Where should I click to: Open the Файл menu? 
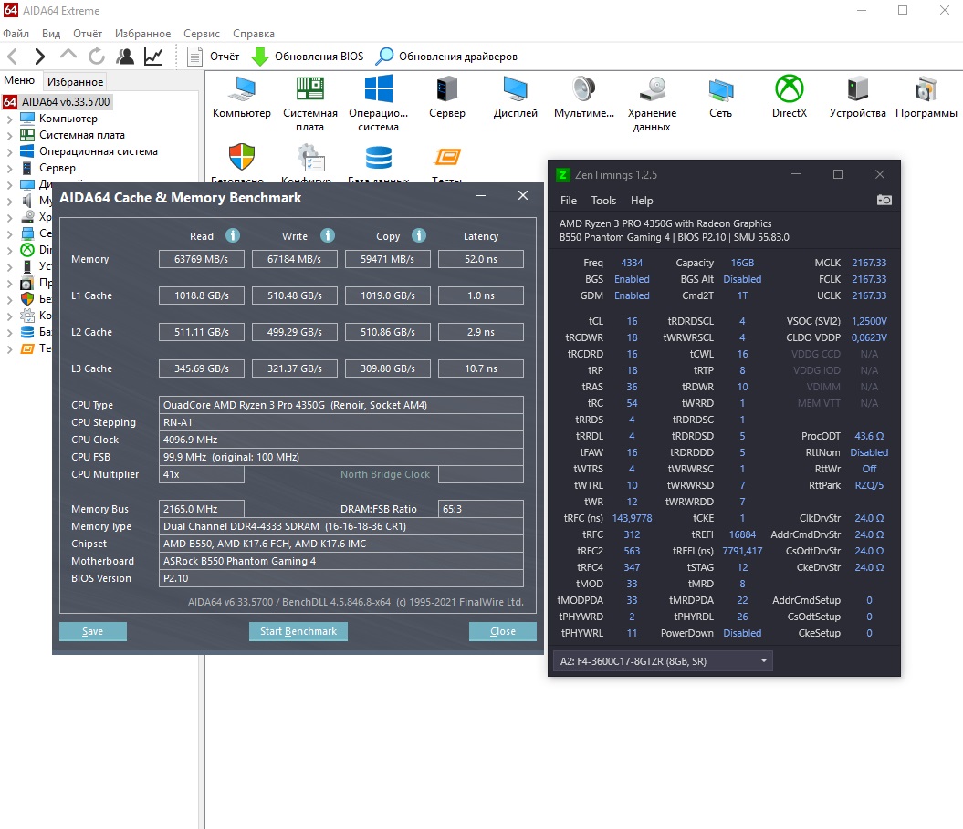[x=16, y=33]
